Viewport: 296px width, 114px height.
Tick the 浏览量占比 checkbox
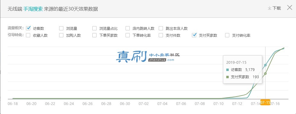point(94,28)
